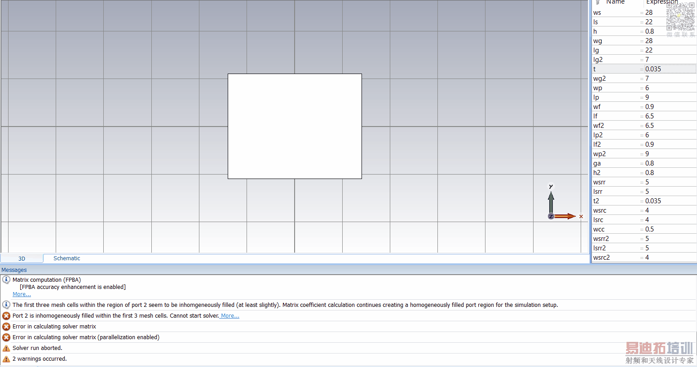The width and height of the screenshot is (697, 367).
Task: Click the value 0.8 in the ga row
Action: 649,163
